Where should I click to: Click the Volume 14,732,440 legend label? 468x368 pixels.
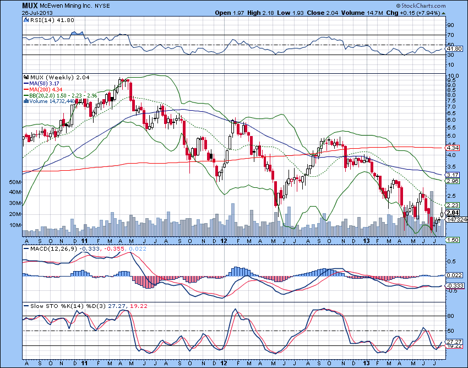(x=52, y=101)
